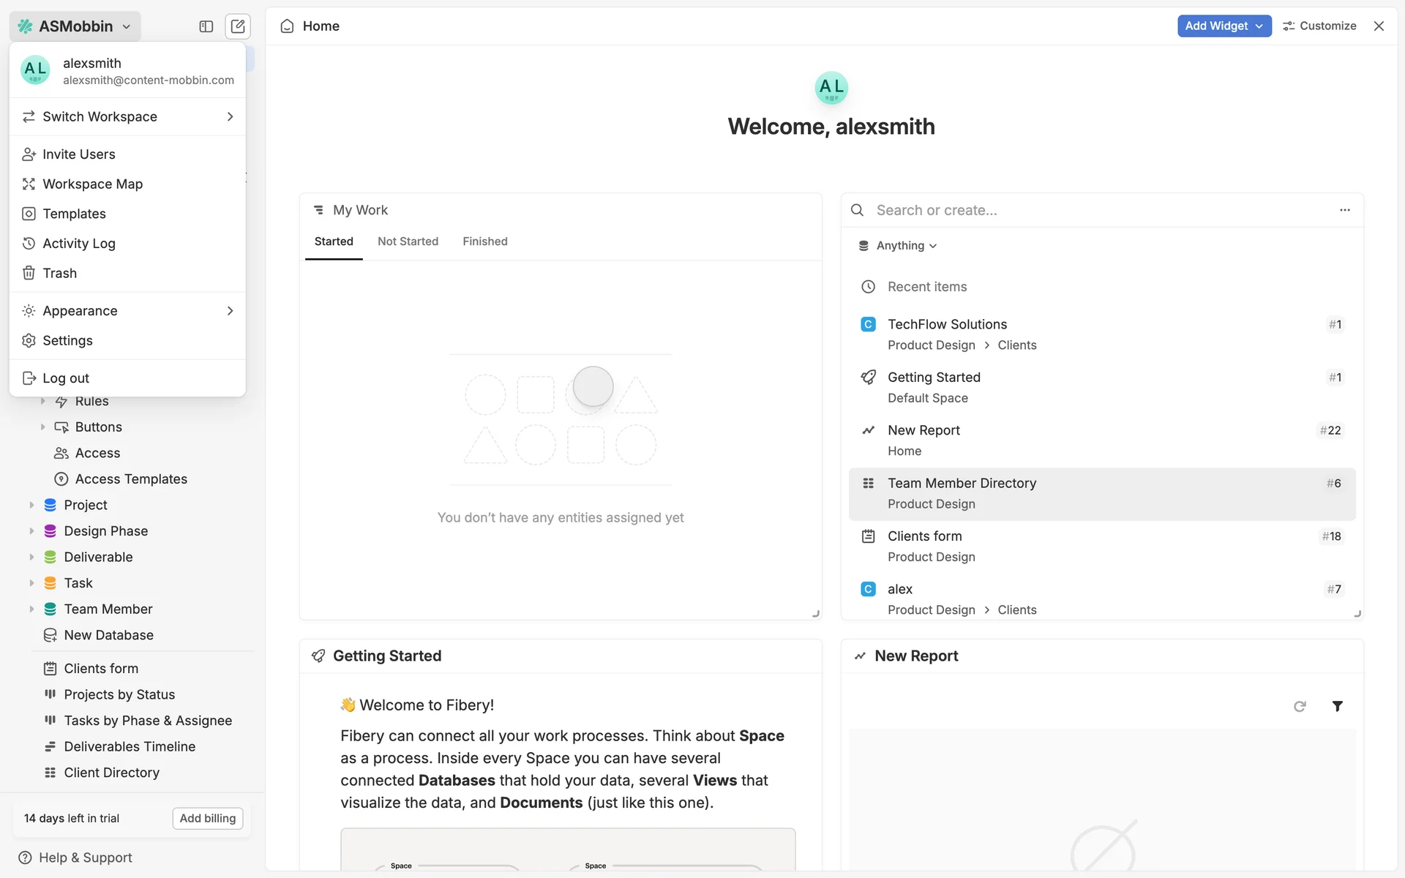Viewport: 1405px width, 878px height.
Task: Toggle the sidebar collapse icon
Action: click(206, 26)
